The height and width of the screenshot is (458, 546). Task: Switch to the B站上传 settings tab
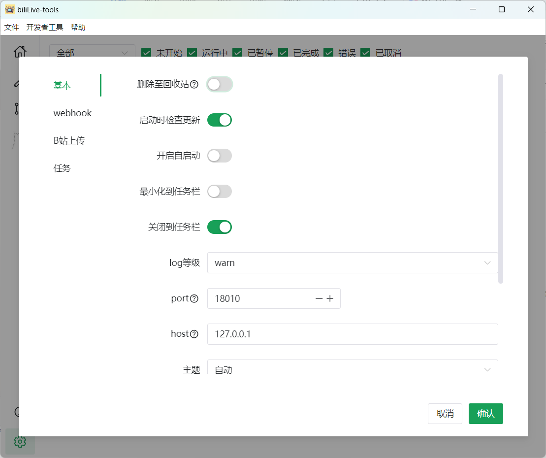point(69,140)
